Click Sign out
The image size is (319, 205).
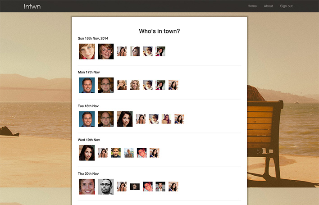pos(286,6)
